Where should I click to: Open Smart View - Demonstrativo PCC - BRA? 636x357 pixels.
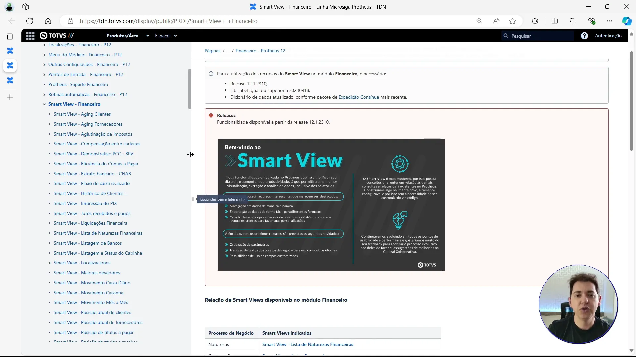click(94, 154)
